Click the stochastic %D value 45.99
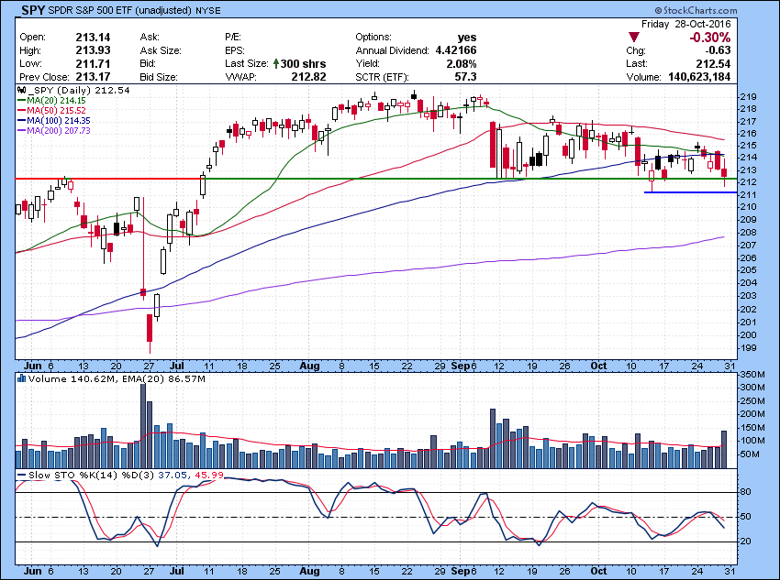Screen dimensions: 780x580 209,475
